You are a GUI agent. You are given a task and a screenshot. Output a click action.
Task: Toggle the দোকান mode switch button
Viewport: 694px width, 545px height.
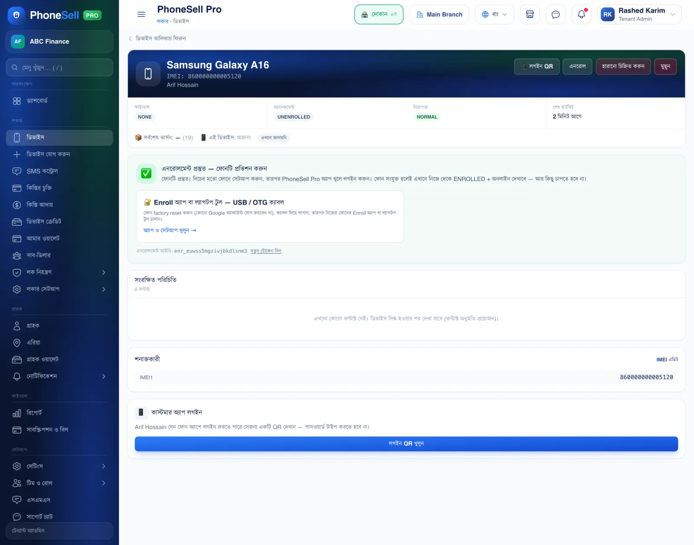[x=379, y=14]
